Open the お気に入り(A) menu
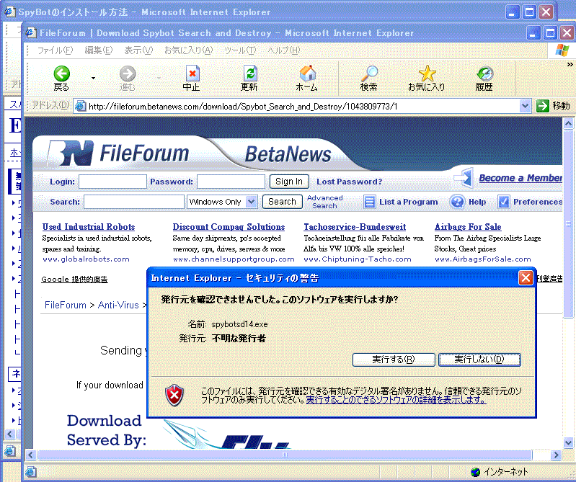The image size is (576, 482). coord(188,50)
